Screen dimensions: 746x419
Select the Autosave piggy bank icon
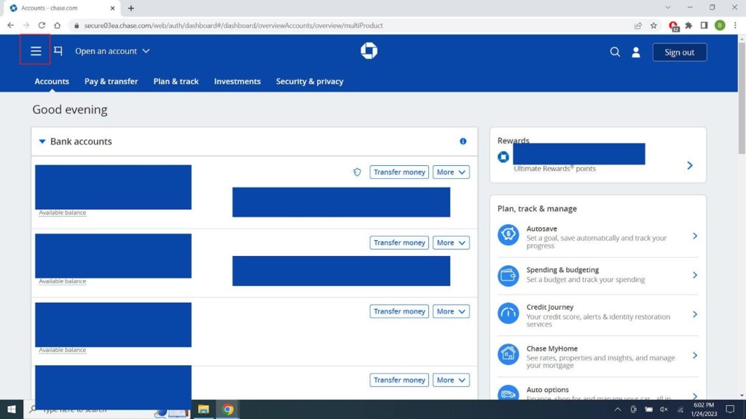510,234
